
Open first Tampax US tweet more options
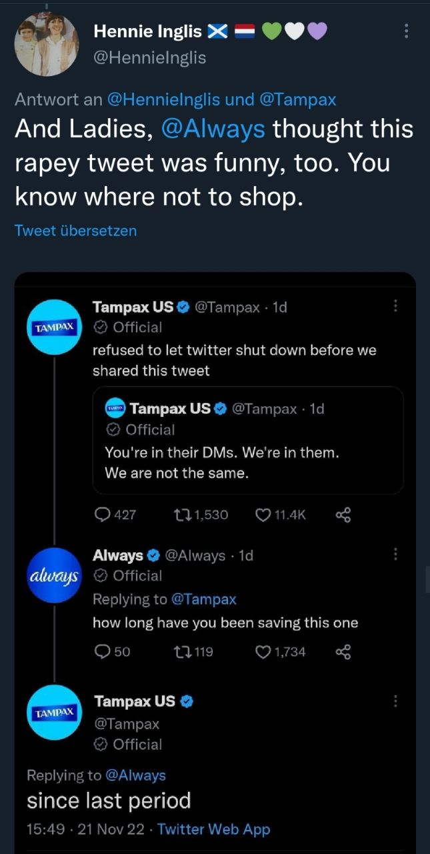[395, 306]
